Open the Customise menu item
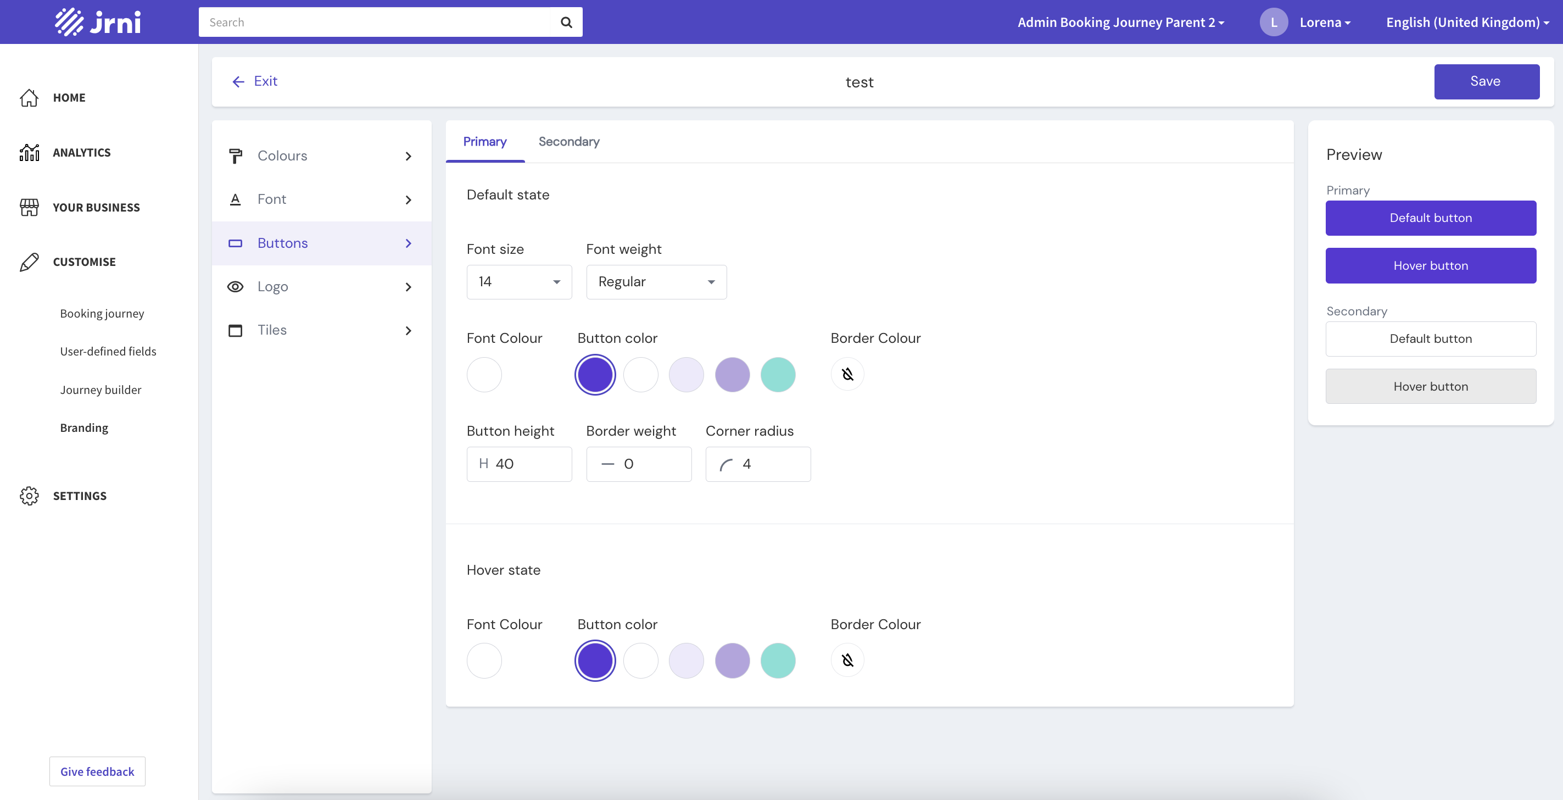 (x=85, y=262)
